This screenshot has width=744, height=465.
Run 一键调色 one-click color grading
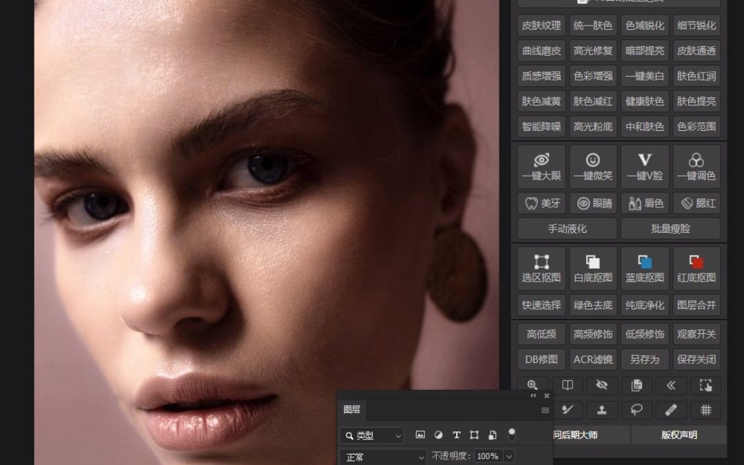click(x=696, y=167)
